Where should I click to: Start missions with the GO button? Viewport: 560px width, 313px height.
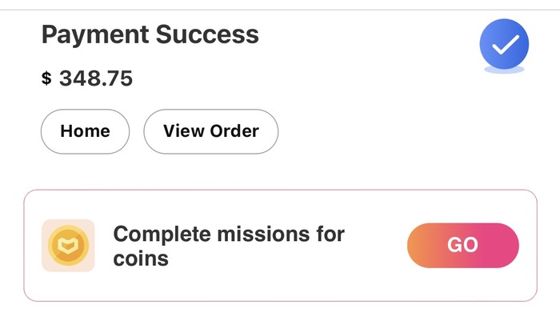pyautogui.click(x=463, y=245)
